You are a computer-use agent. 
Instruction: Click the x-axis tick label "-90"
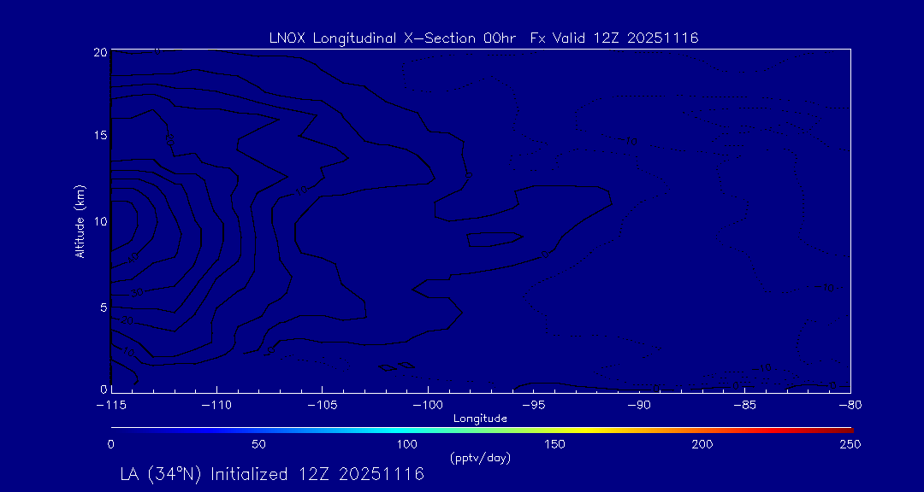click(639, 406)
